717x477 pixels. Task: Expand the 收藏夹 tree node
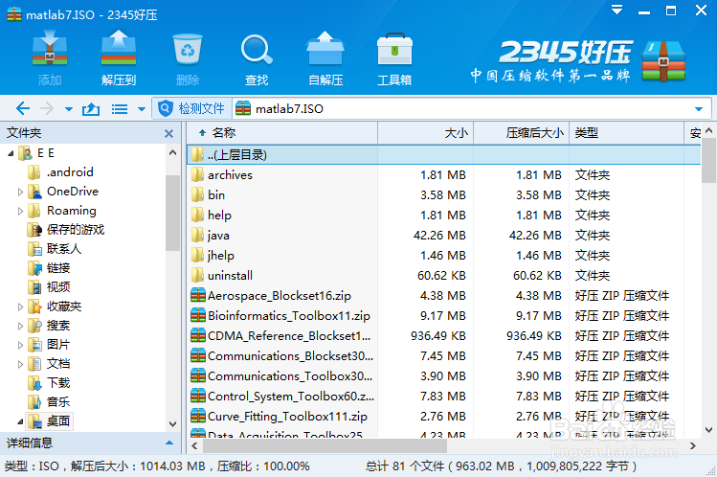[20, 307]
